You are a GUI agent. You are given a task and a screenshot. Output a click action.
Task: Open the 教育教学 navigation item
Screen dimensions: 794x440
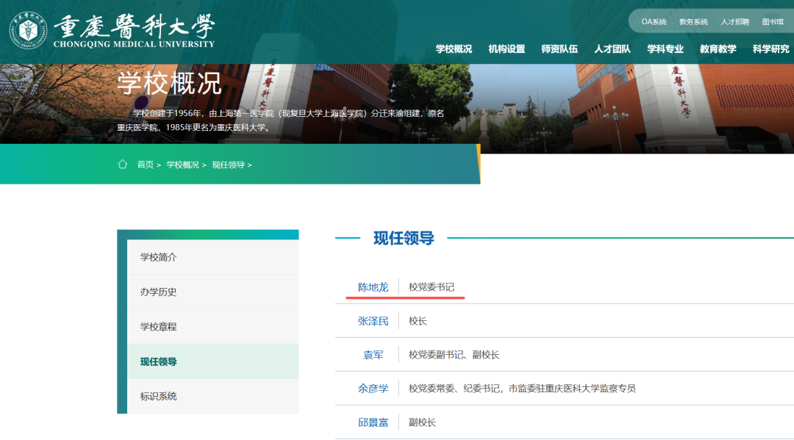point(718,48)
